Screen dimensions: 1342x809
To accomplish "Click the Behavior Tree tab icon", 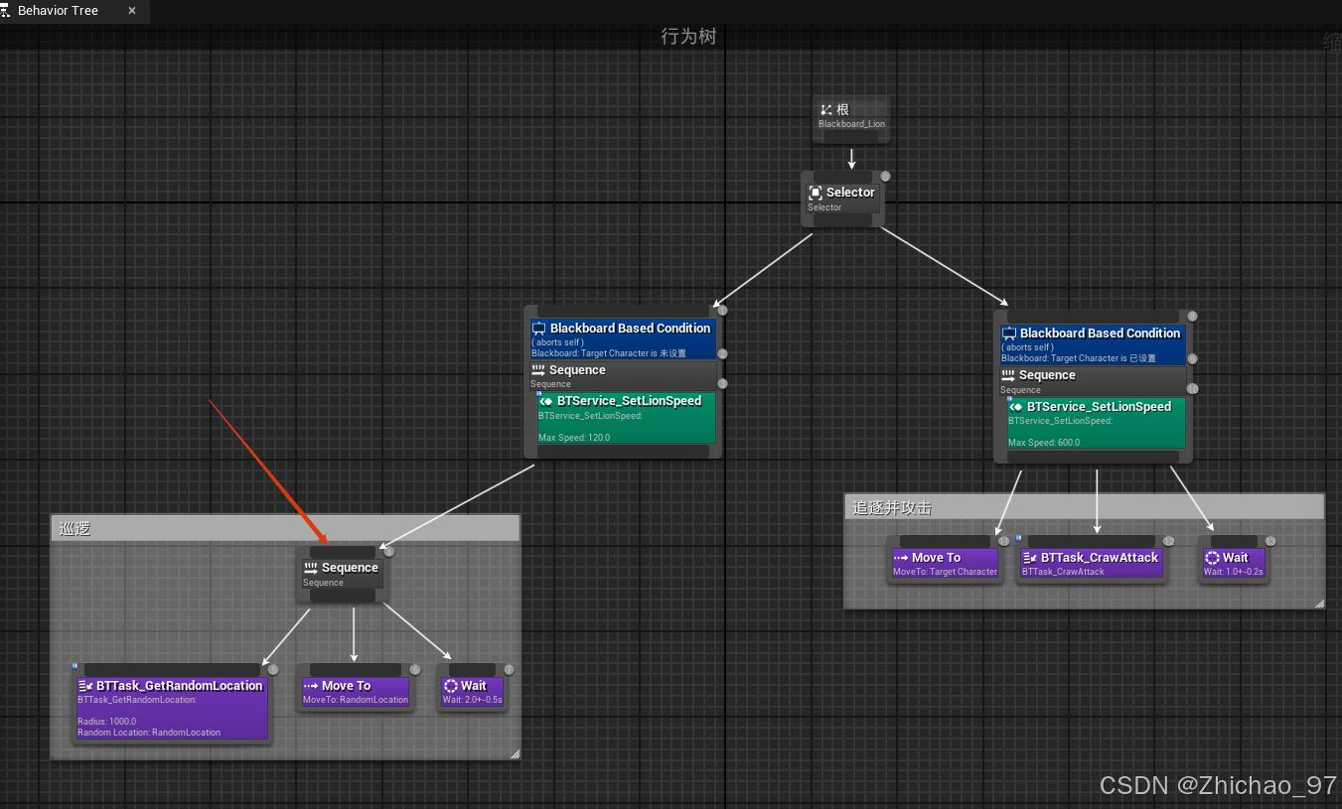I will coord(6,10).
